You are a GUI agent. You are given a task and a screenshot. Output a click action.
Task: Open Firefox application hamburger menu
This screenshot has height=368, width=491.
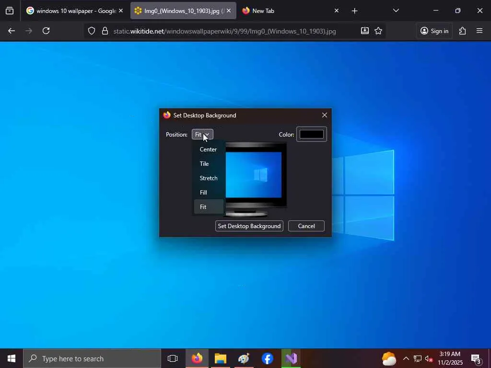point(479,31)
